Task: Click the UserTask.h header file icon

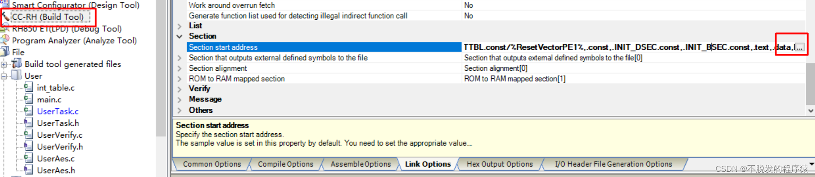Action: coord(28,123)
